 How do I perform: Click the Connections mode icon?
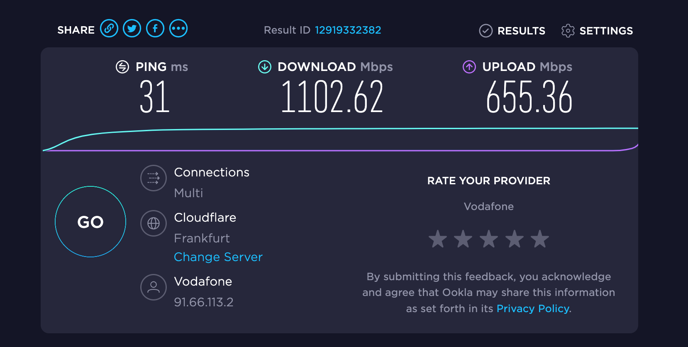click(154, 178)
